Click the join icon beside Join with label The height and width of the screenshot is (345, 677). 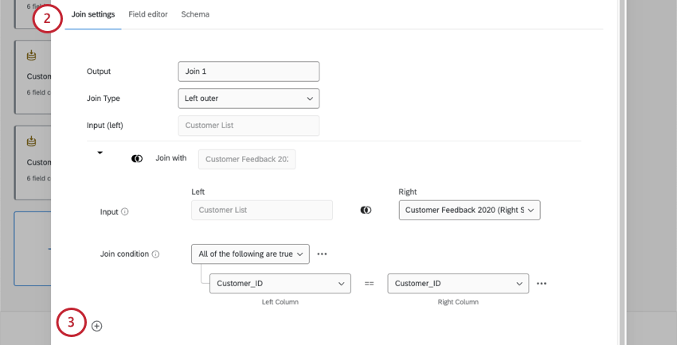coord(137,159)
